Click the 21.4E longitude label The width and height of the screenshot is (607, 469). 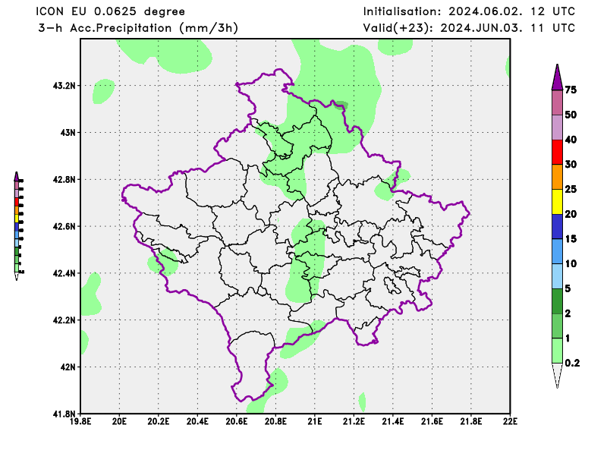(x=393, y=421)
